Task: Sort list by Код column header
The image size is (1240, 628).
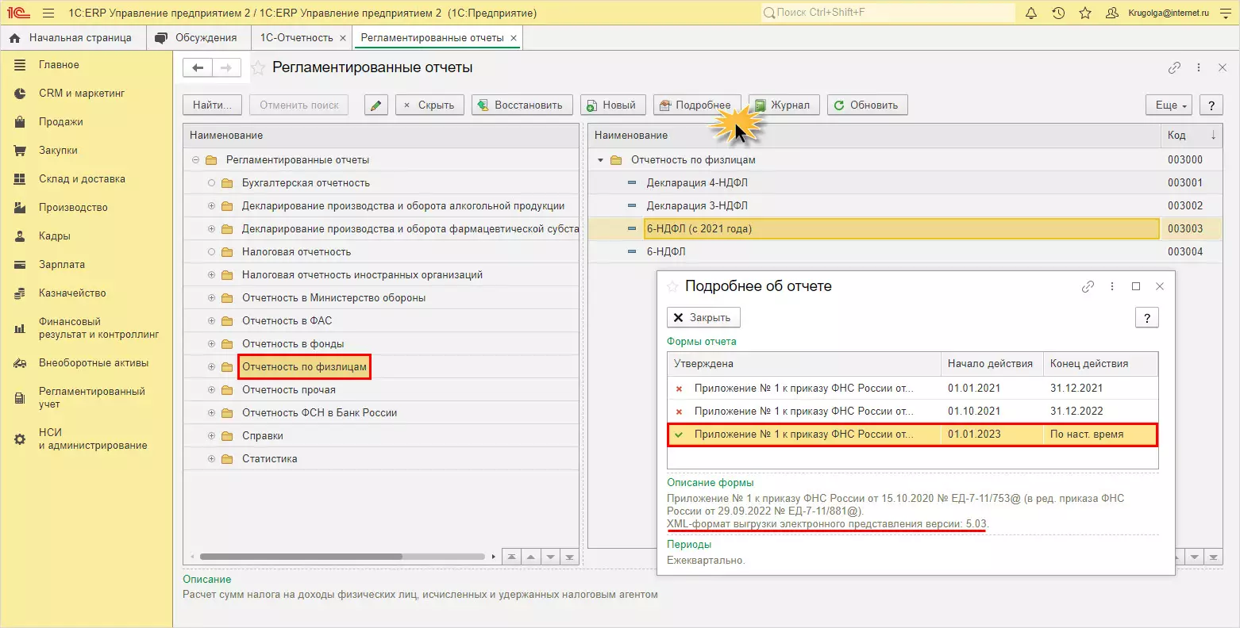Action: pos(1192,136)
